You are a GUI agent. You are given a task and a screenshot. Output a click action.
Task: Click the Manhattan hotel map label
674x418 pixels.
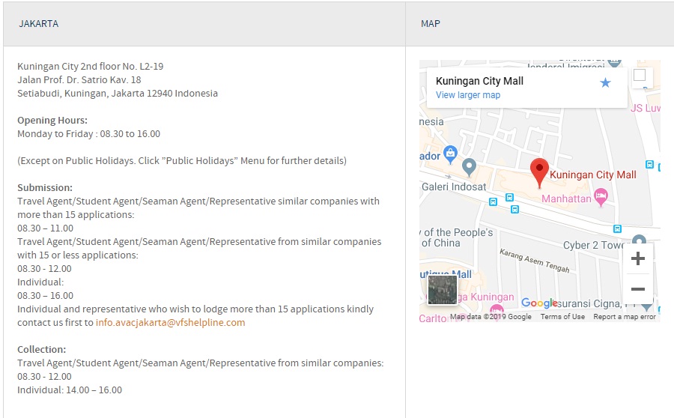click(566, 199)
